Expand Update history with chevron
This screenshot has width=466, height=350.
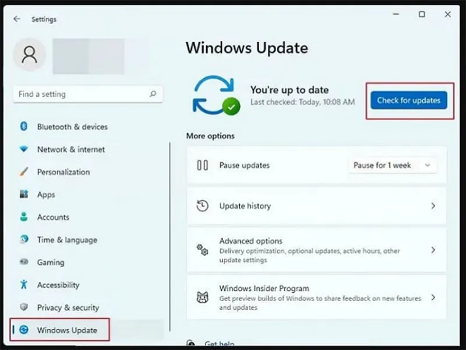point(433,206)
